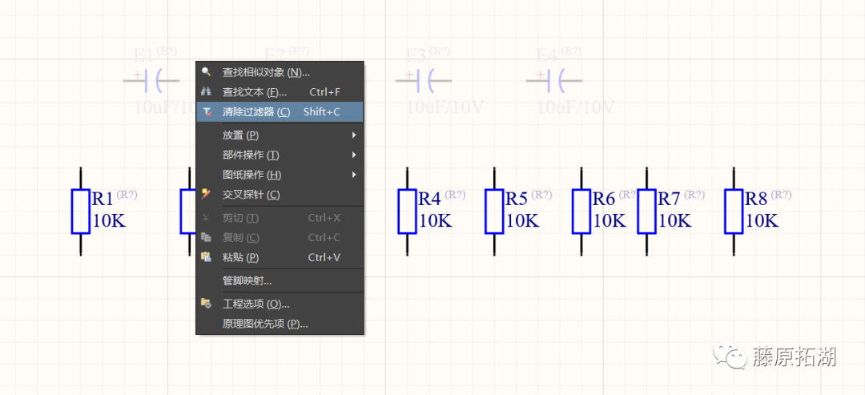Viewport: 865px width, 395px height.
Task: Select 交叉探针 (C) menu entry
Action: pyautogui.click(x=280, y=194)
